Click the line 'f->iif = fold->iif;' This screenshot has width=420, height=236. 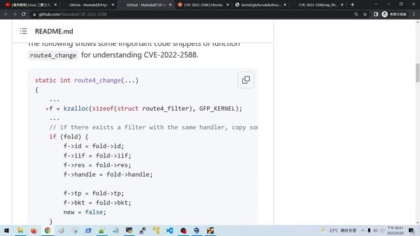tap(98, 155)
